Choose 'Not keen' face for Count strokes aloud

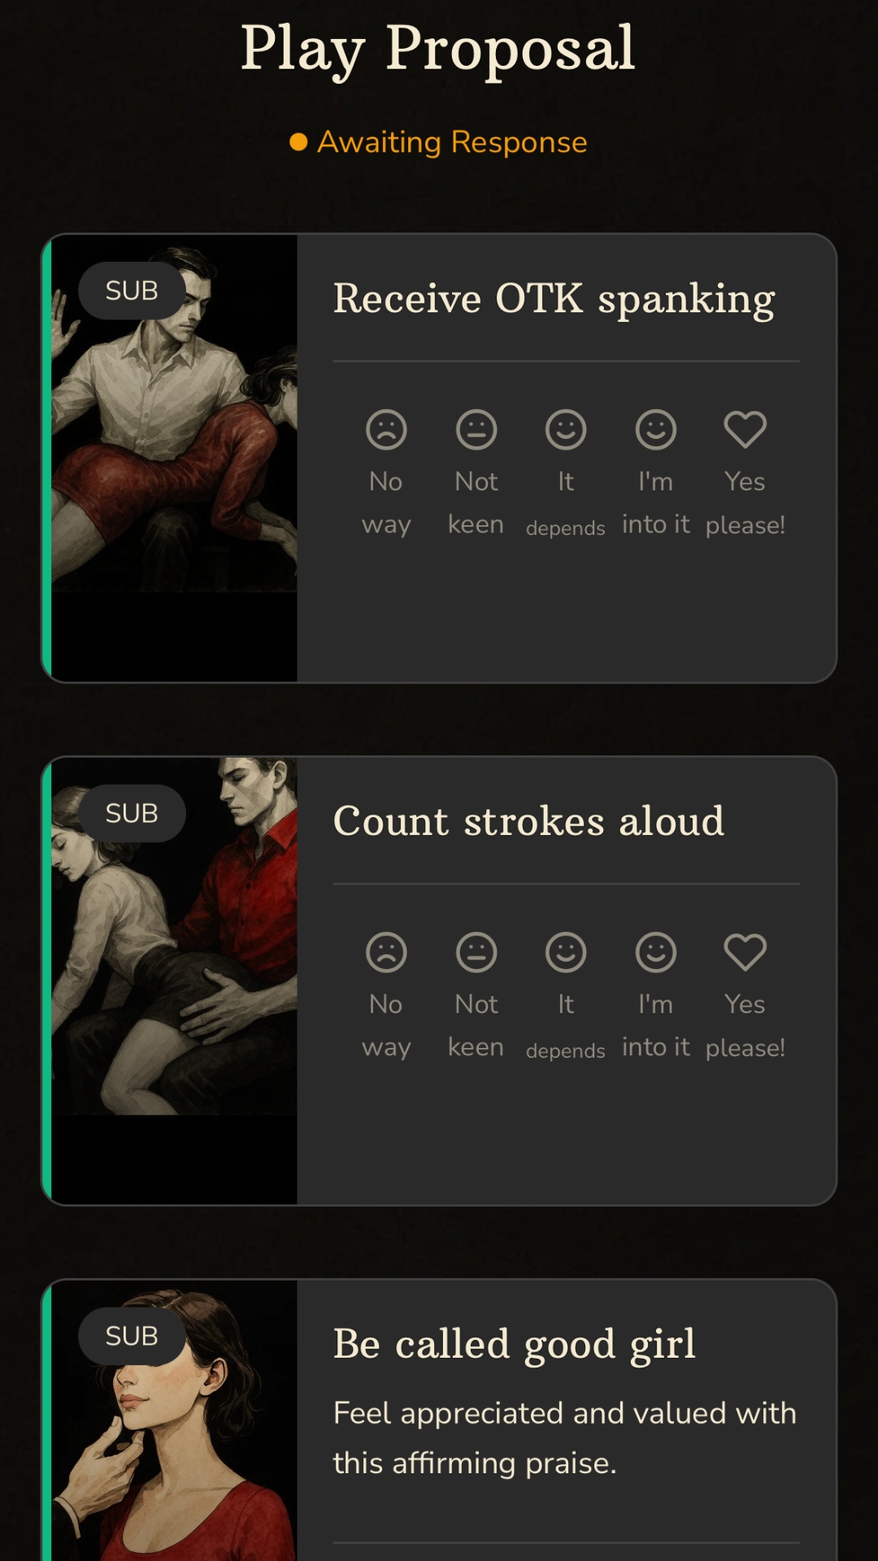point(476,952)
